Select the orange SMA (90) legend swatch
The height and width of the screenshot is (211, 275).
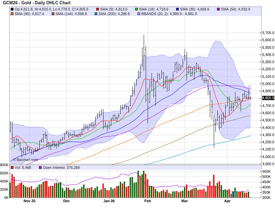point(12,14)
